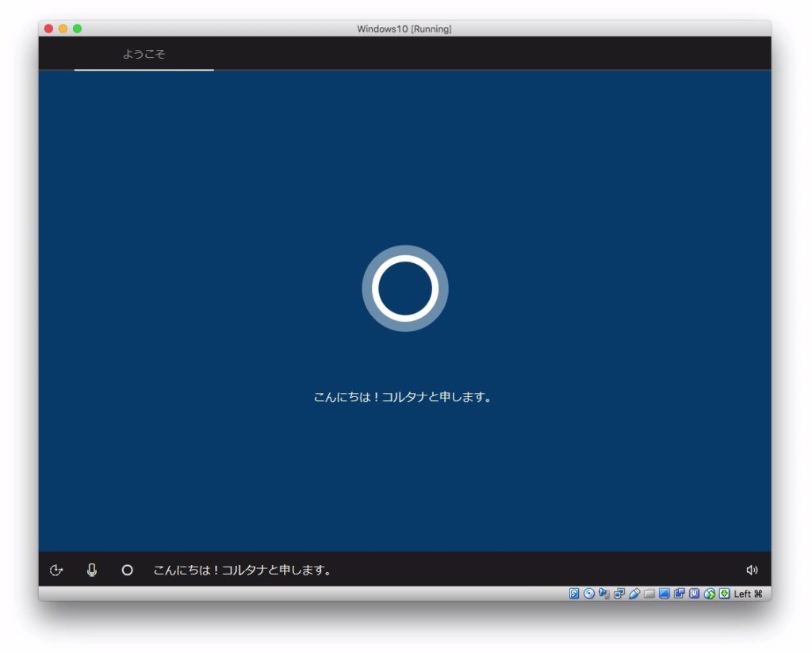Click the hard disk activity indicator
812x653 pixels.
pos(574,594)
